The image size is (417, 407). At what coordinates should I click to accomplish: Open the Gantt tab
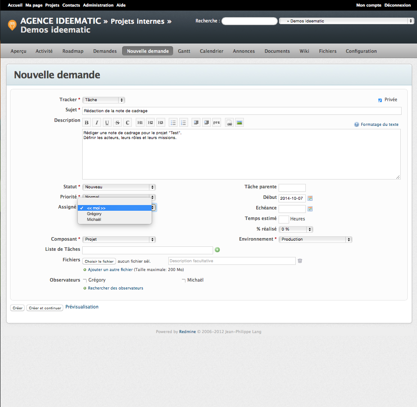click(184, 51)
